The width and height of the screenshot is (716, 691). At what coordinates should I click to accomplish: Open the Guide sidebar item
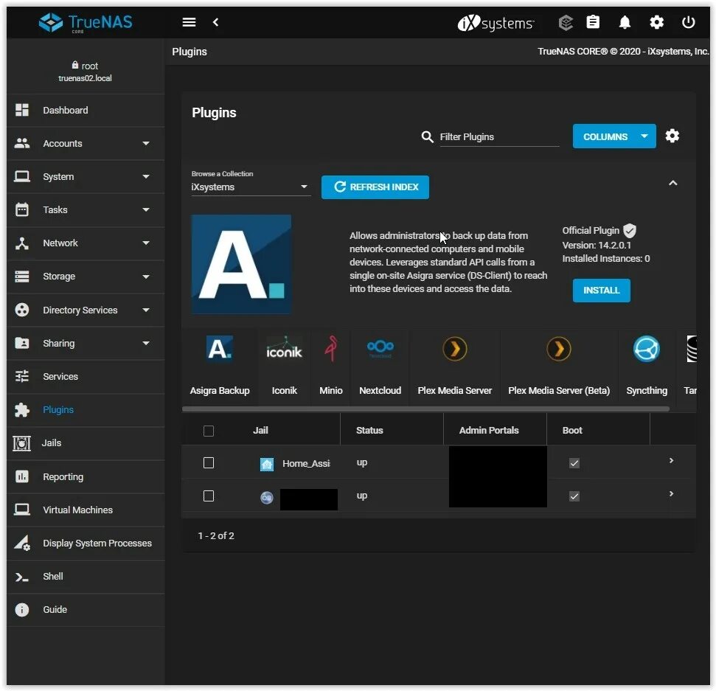click(x=86, y=610)
